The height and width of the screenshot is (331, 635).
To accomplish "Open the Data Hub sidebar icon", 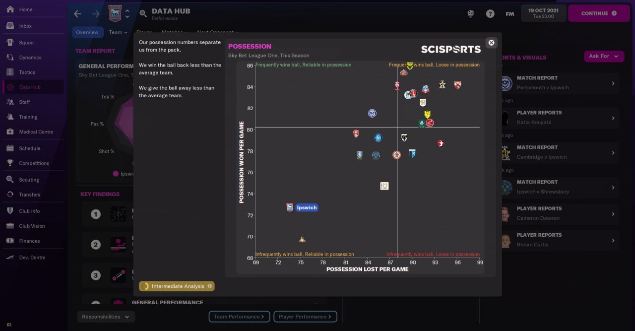I will pyautogui.click(x=10, y=87).
